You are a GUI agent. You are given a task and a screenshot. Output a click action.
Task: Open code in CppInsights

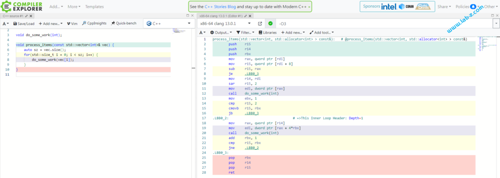pos(94,23)
